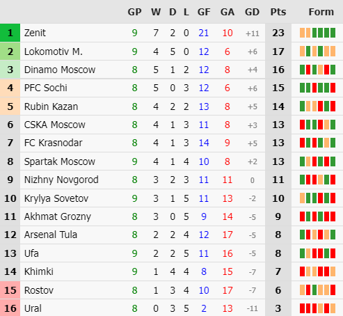This screenshot has width=343, height=316.
Task: Click the GF column header
Action: (204, 12)
